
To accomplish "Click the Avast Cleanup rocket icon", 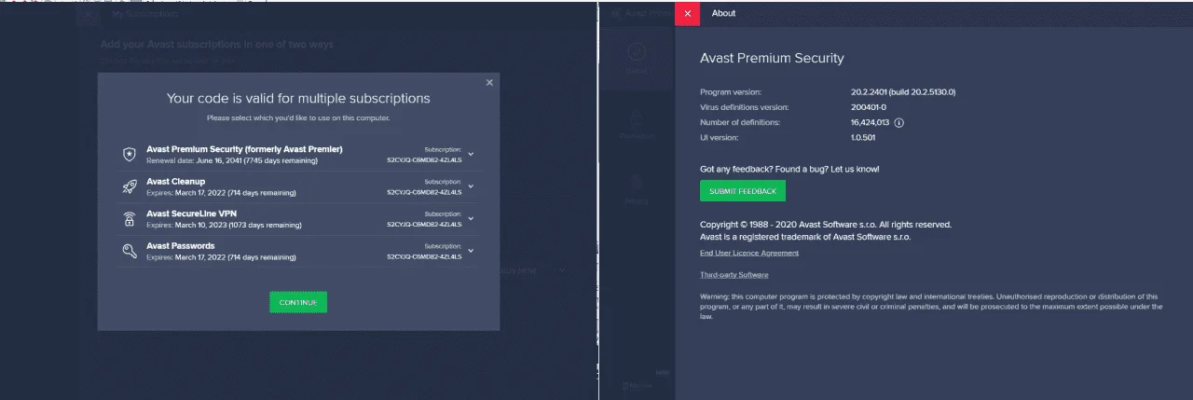I will click(x=130, y=186).
